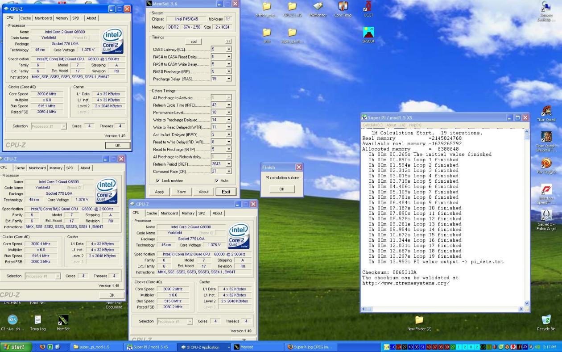Viewport: 562px width, 352px height.
Task: Open the Write to Precharge Delayed dropdown
Action: tap(229, 120)
